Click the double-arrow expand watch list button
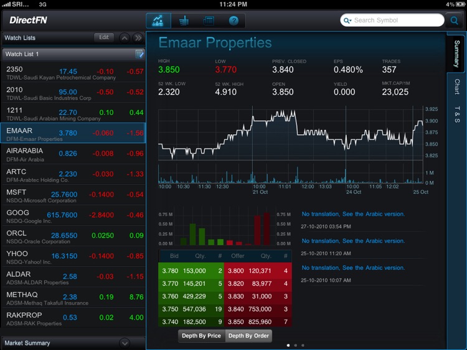467x350 pixels. [x=138, y=38]
